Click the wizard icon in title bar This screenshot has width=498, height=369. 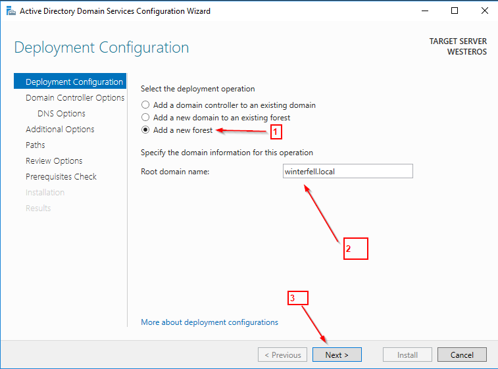(x=11, y=11)
